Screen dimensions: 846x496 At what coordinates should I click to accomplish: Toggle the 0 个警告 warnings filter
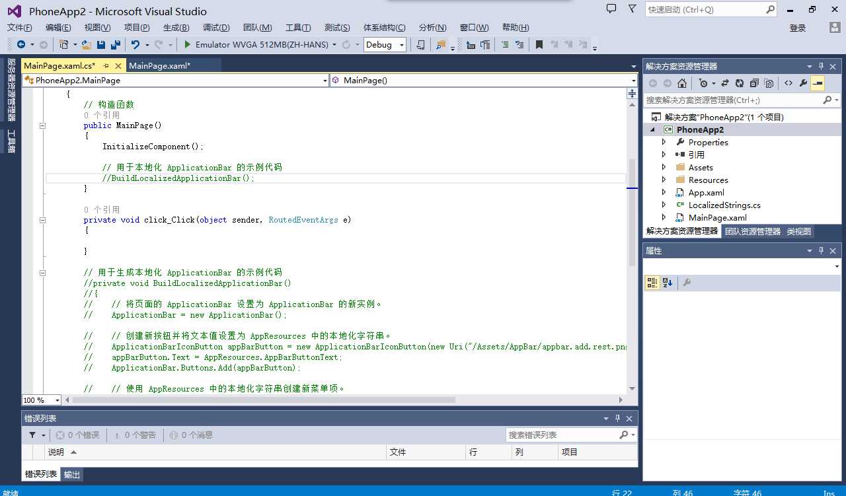point(135,435)
